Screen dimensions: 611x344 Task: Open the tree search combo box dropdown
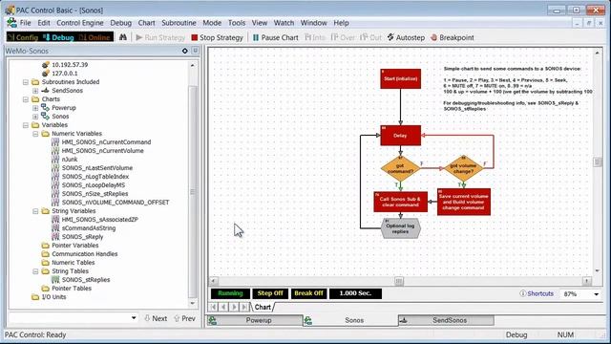(x=134, y=318)
